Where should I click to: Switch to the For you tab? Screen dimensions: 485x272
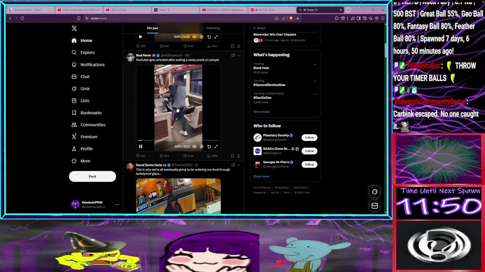[x=152, y=28]
